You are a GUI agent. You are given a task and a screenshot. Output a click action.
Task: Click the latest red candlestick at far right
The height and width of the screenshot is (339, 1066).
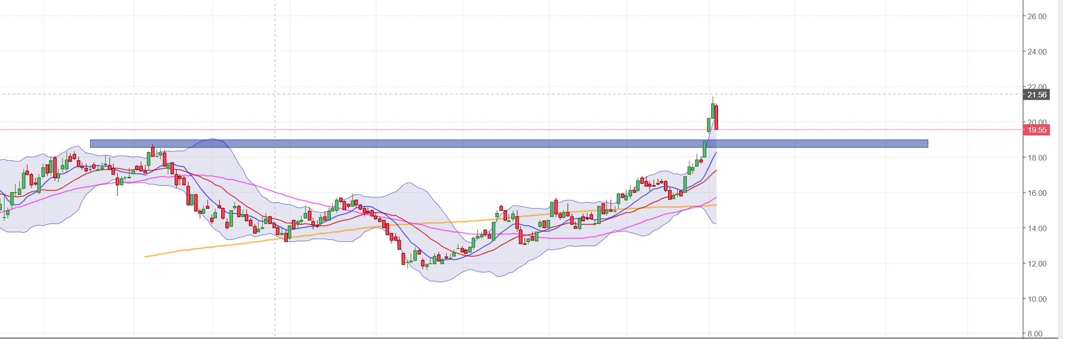click(x=716, y=117)
